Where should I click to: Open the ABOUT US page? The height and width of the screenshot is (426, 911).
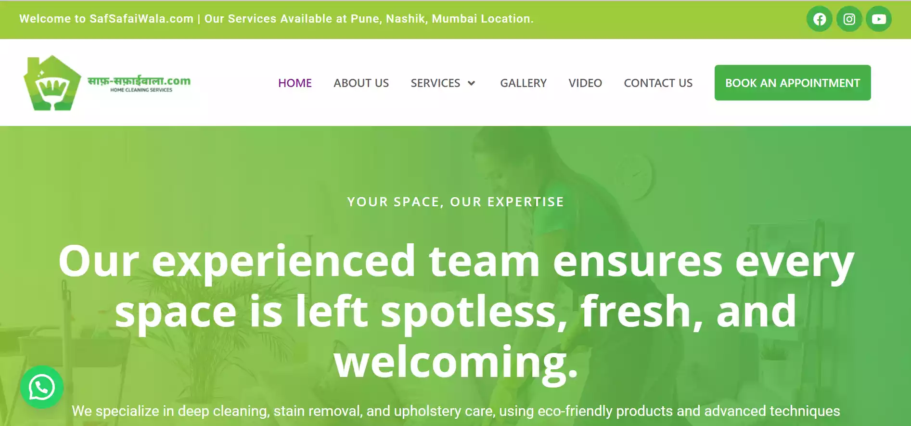361,83
